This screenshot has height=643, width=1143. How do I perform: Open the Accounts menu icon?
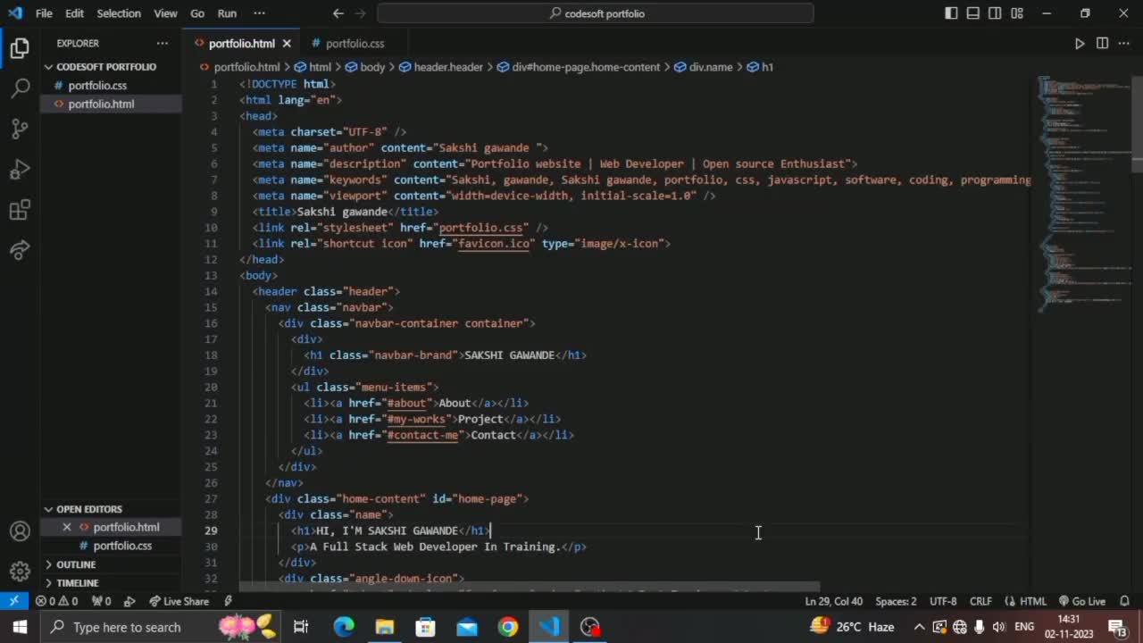point(20,531)
